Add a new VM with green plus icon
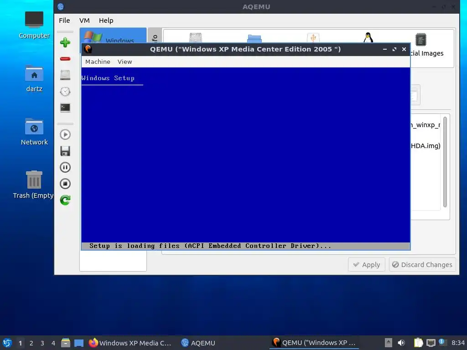The height and width of the screenshot is (350, 467). [65, 42]
